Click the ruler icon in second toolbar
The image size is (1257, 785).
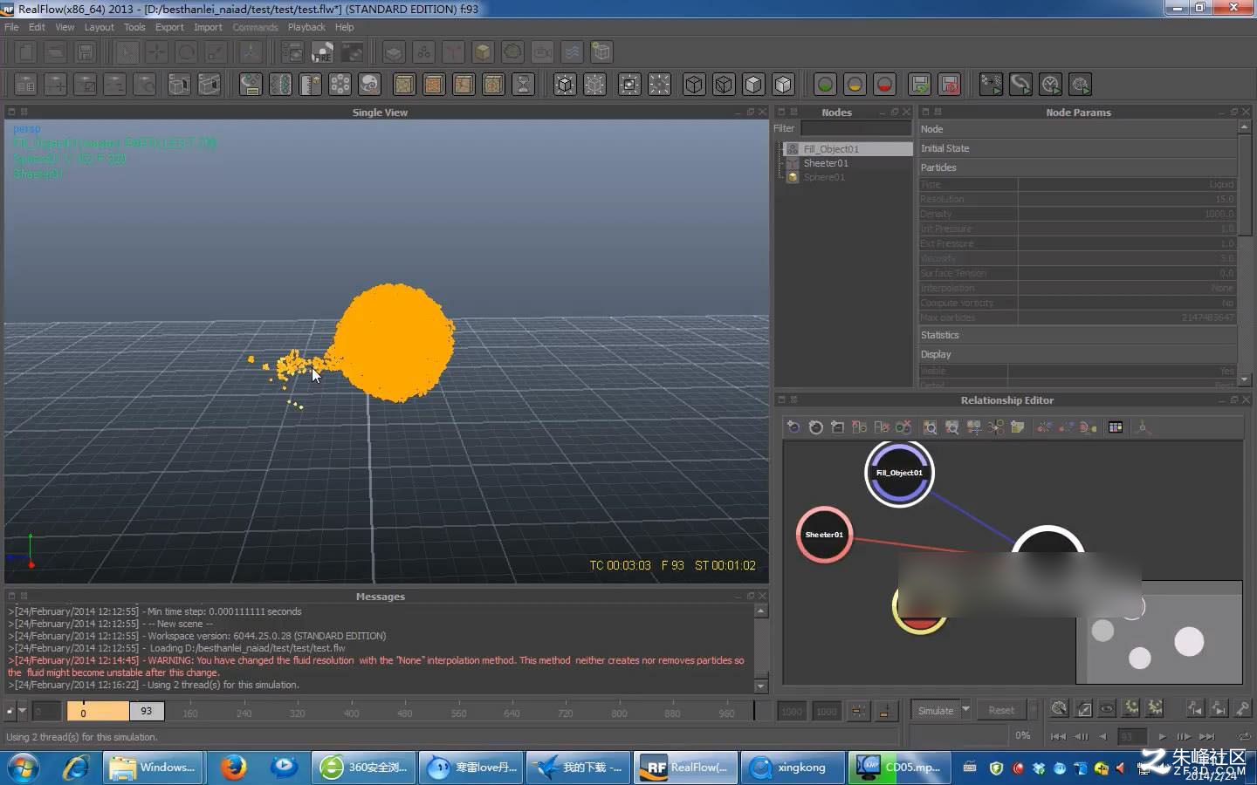(310, 85)
